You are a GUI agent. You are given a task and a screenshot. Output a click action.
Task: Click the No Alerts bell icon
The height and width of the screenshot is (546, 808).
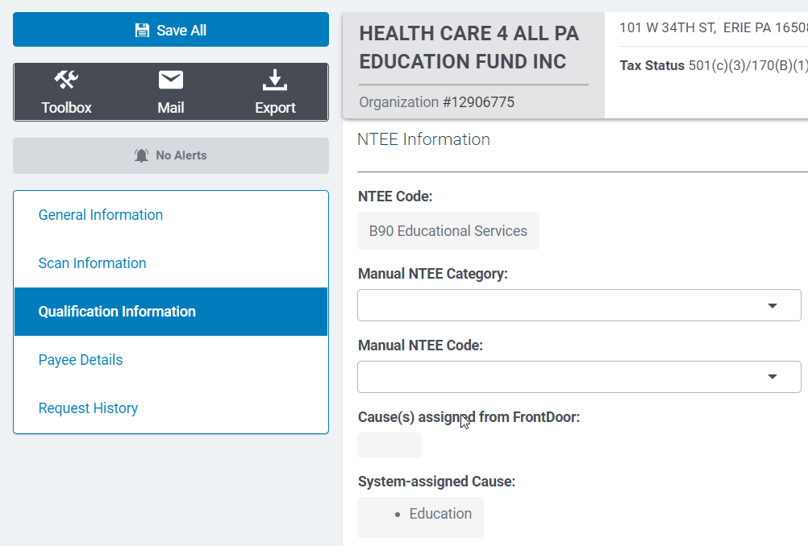pos(141,155)
